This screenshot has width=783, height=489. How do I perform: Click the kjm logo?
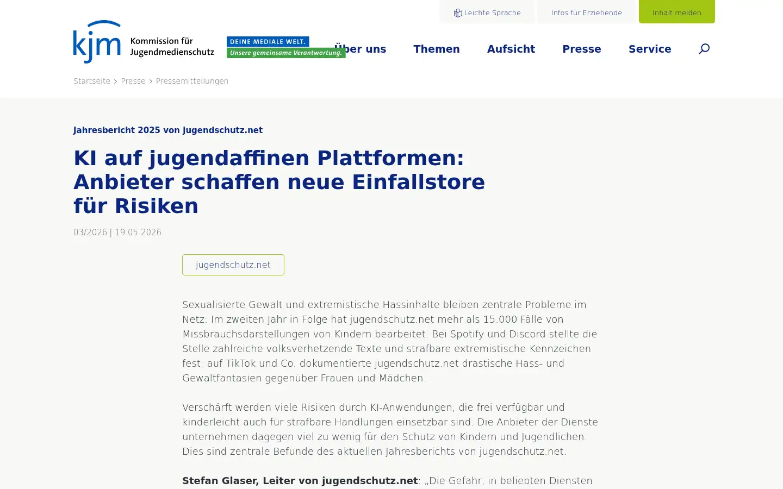coord(97,42)
